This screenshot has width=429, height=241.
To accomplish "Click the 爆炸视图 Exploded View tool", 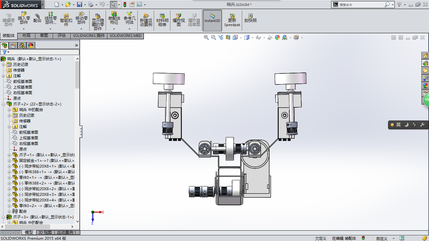I will 179,20.
